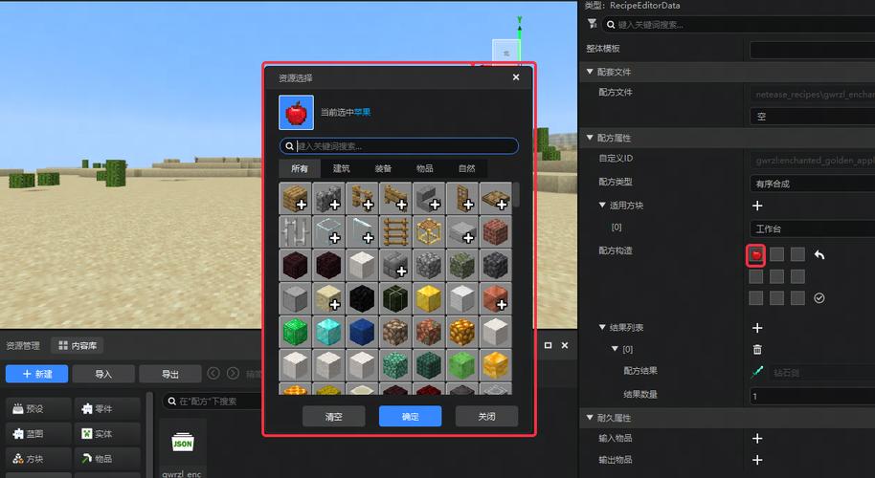This screenshot has height=478, width=875.
Task: Open the 方块 resource category
Action: coord(38,459)
